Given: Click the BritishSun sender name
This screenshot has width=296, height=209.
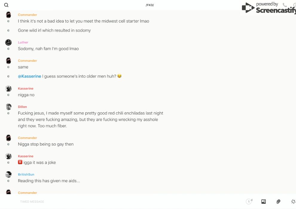Looking at the screenshot, I should pos(26,174).
